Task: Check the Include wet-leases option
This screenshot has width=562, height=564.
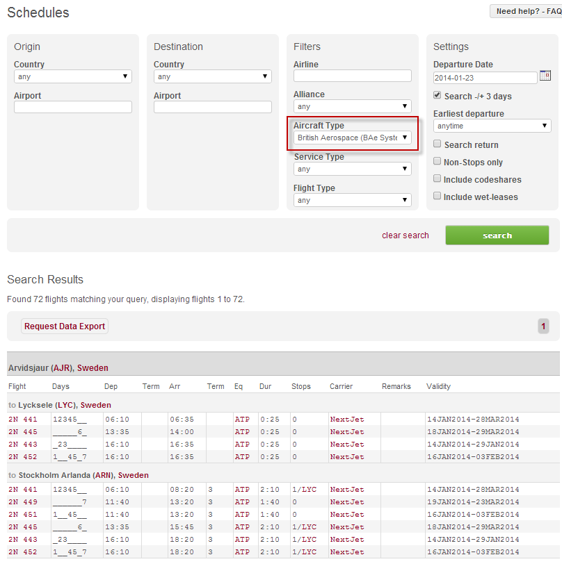Action: pyautogui.click(x=437, y=196)
